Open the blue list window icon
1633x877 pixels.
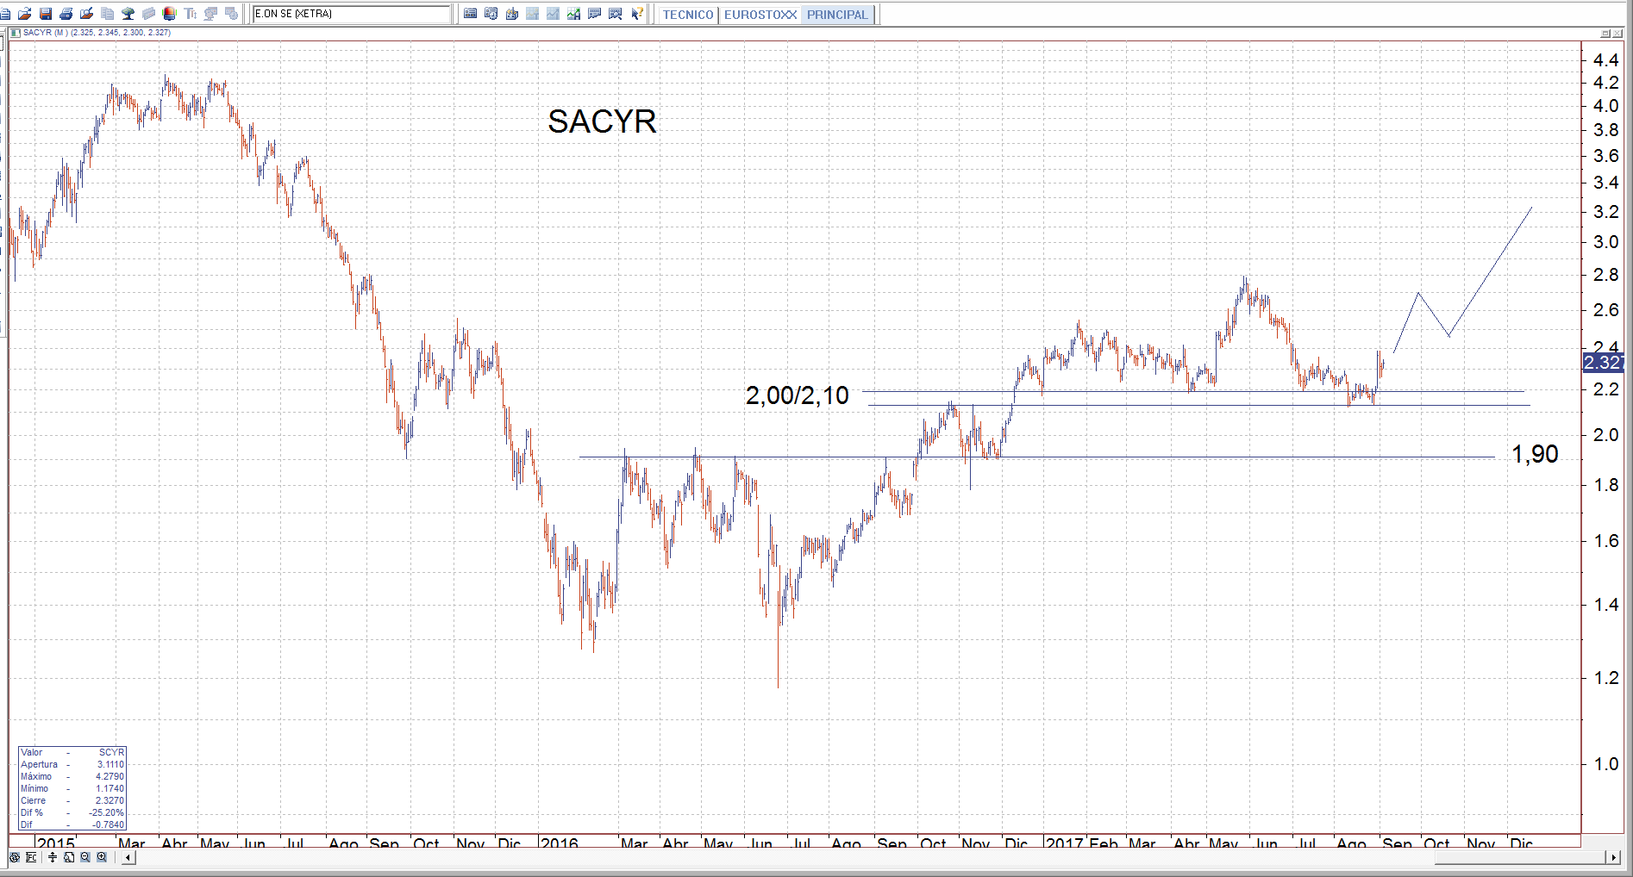pos(471,14)
